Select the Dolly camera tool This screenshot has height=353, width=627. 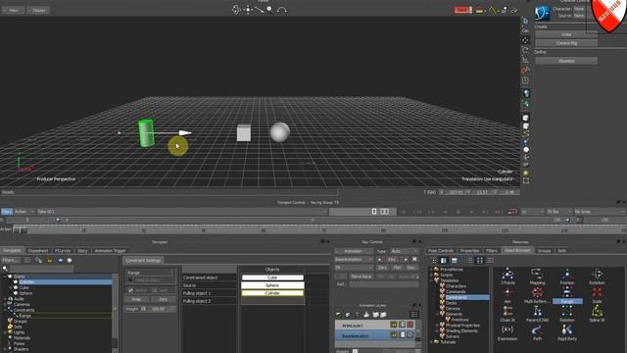259,10
